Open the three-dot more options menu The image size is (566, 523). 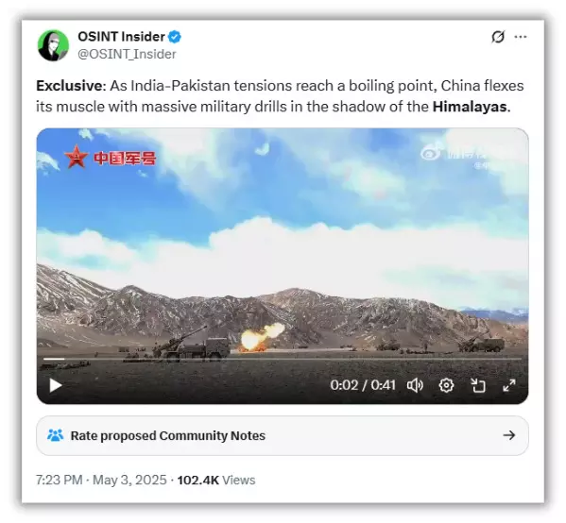click(520, 37)
